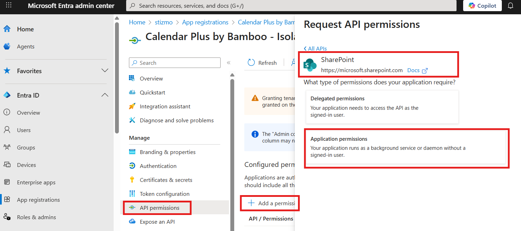
Task: Select the Application permissions option
Action: point(406,148)
